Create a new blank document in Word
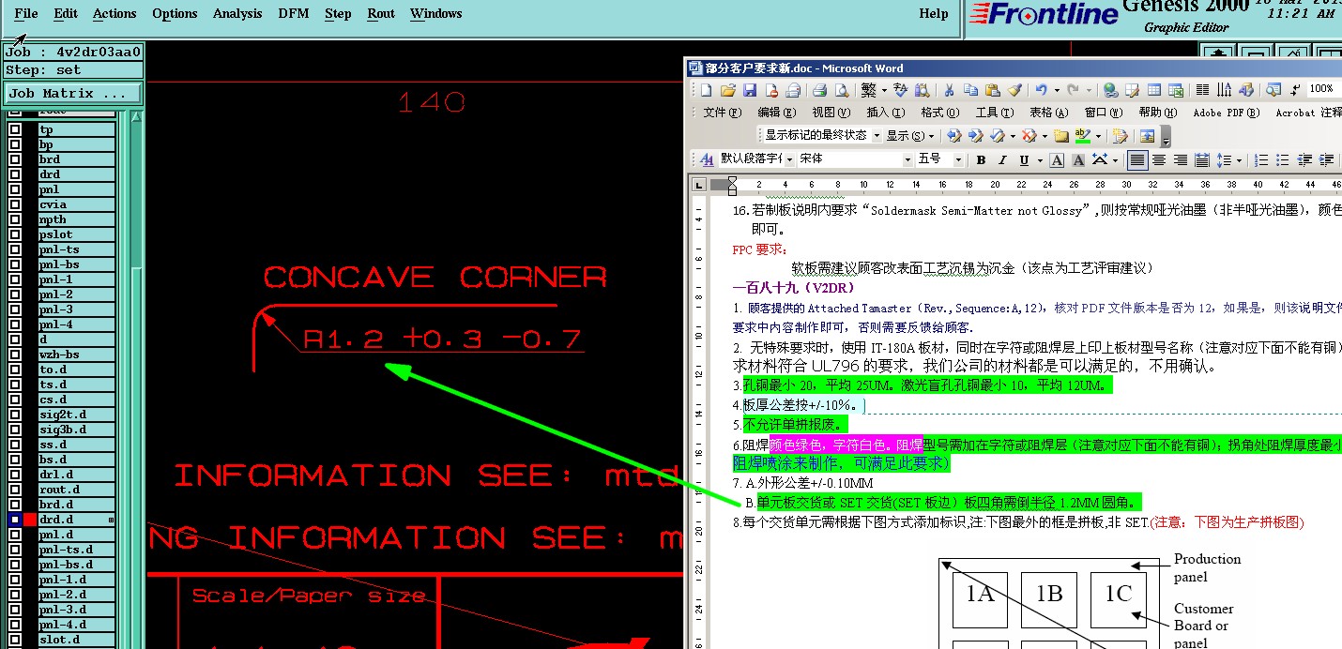1342x649 pixels. pyautogui.click(x=706, y=90)
